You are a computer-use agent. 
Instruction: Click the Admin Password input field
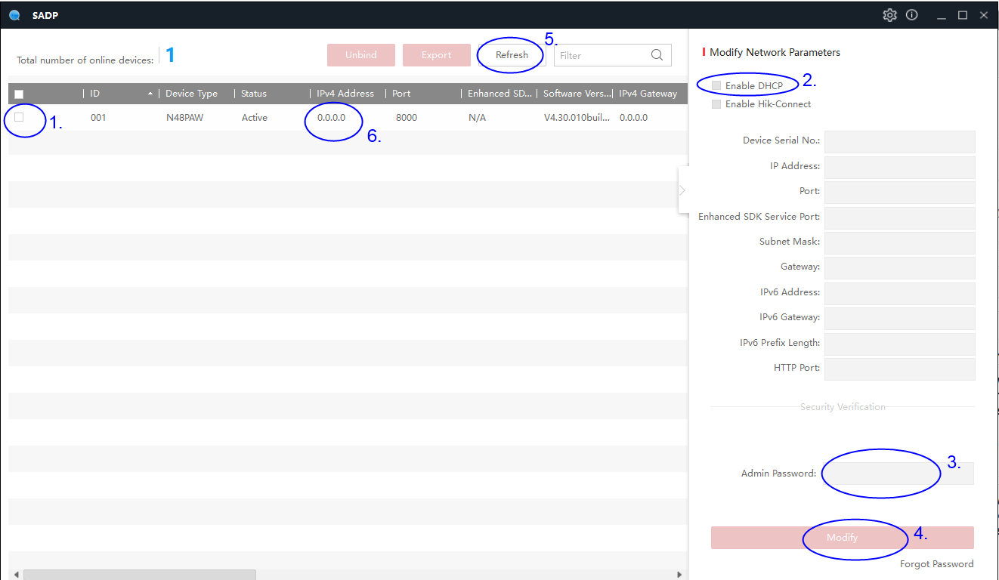point(898,474)
